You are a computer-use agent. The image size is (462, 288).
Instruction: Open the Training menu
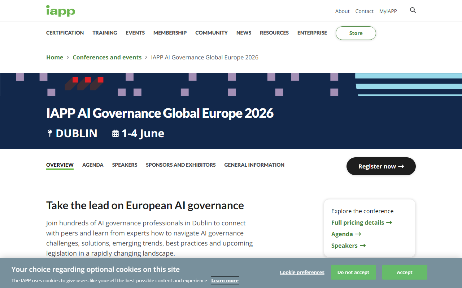pos(105,33)
